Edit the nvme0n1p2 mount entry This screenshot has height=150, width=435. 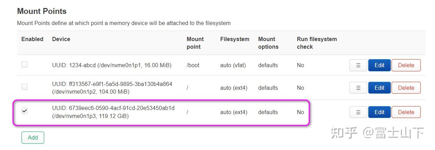click(x=379, y=88)
